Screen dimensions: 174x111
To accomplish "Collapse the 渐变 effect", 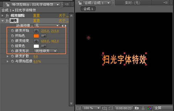I will coord(2,21).
